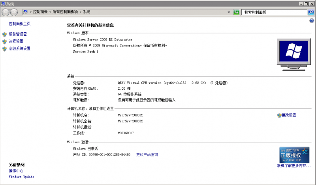This screenshot has width=316, height=185.
Task: Expand the arrow after 所有控制面板项 breadcrumb
Action: 81,12
